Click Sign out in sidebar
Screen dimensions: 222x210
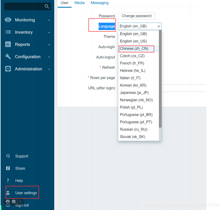tap(22, 205)
